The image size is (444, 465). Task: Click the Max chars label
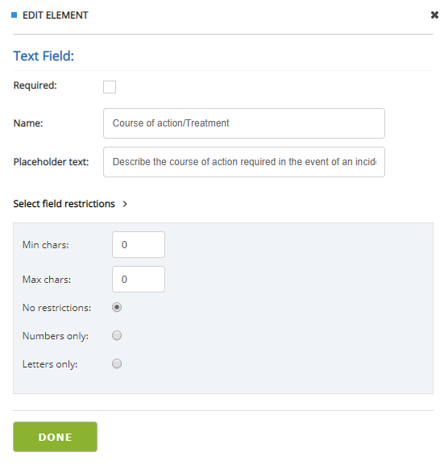(x=47, y=280)
